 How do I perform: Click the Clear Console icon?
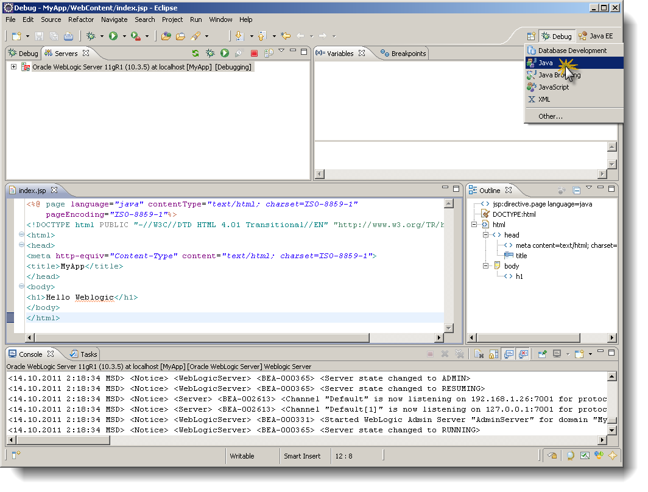[x=479, y=354]
